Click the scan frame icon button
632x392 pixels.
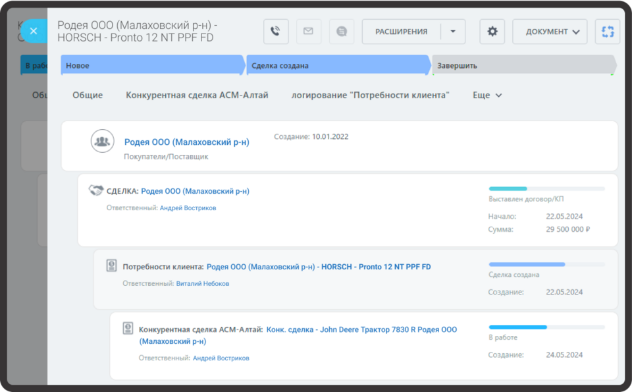pyautogui.click(x=607, y=32)
